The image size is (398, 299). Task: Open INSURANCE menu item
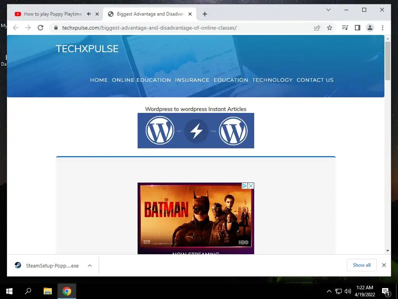click(x=192, y=80)
